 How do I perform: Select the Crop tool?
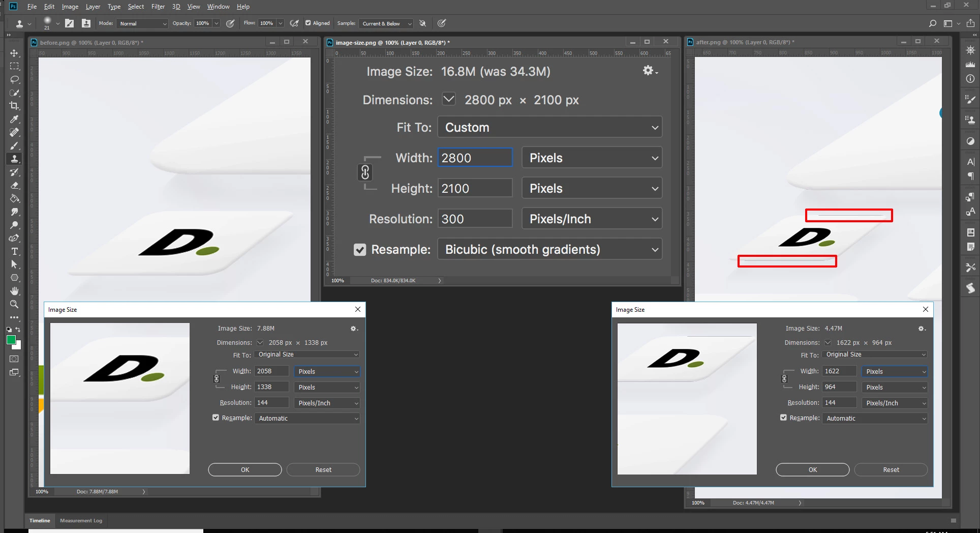14,106
